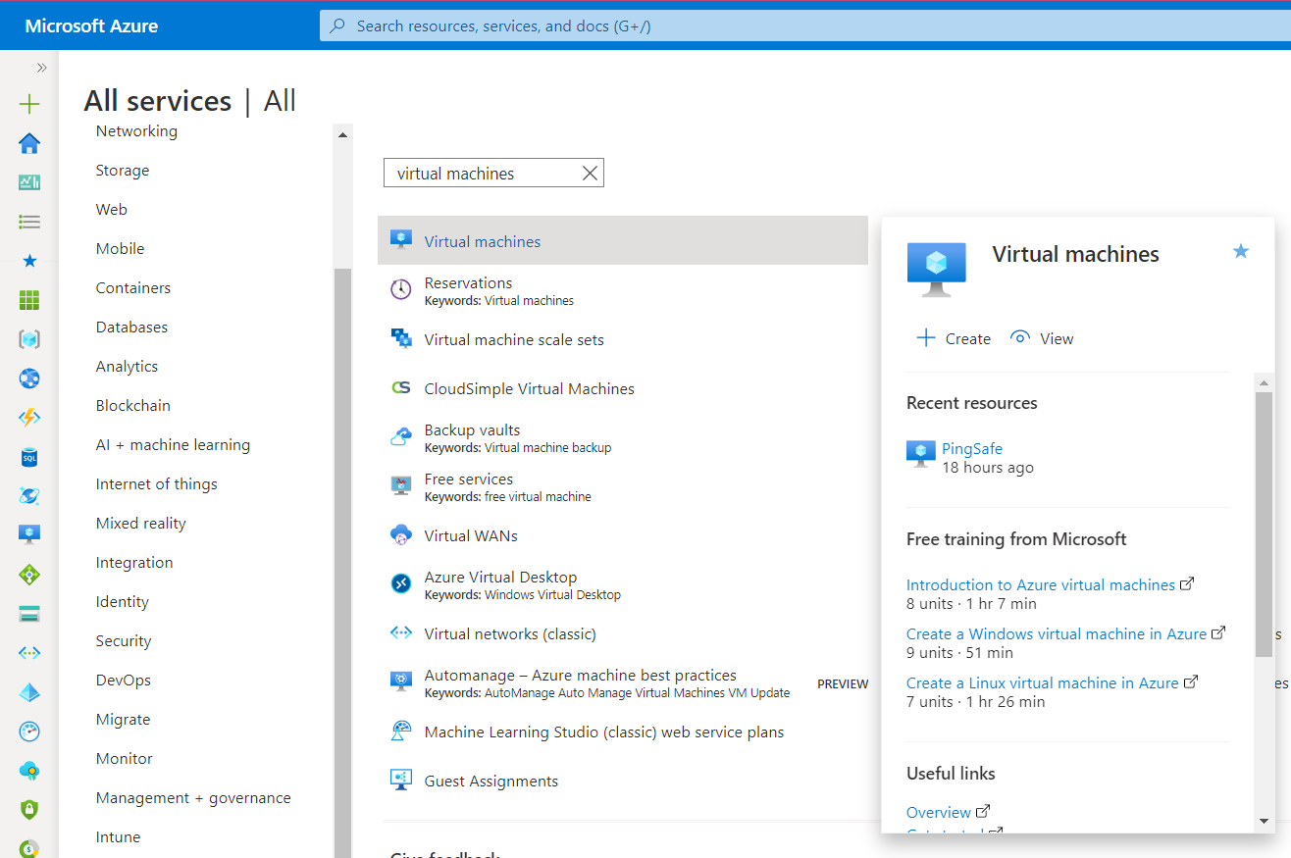Open the Dashboard icon in sidebar

tap(29, 182)
